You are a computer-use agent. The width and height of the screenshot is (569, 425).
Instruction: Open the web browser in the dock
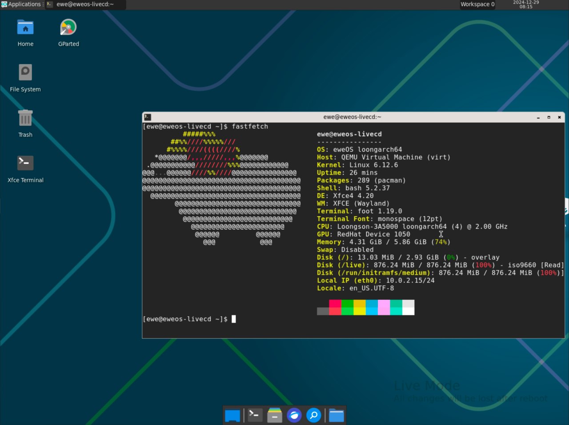[x=294, y=415]
